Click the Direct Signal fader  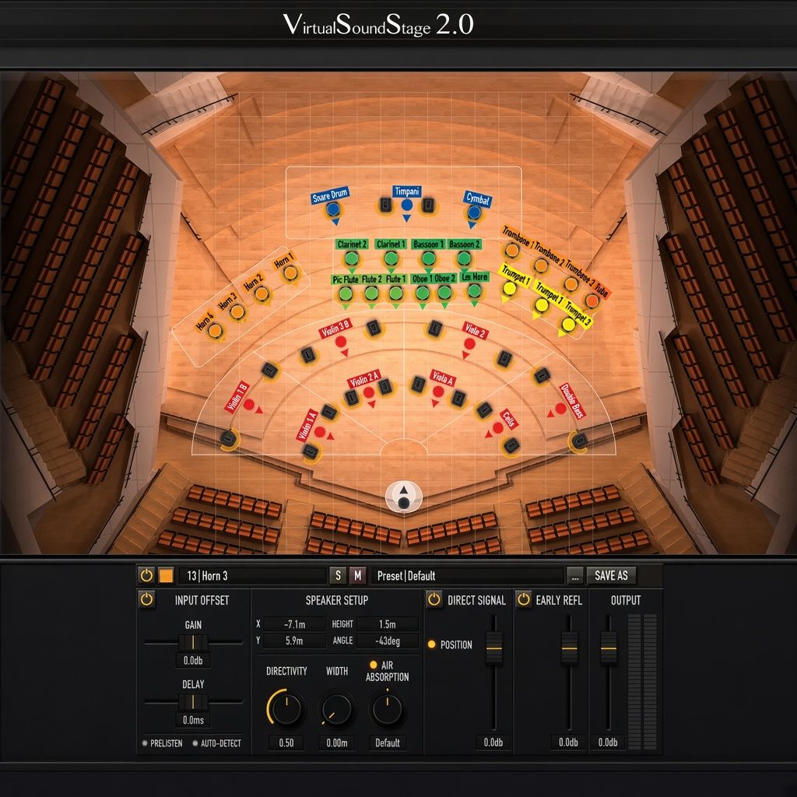pyautogui.click(x=493, y=648)
